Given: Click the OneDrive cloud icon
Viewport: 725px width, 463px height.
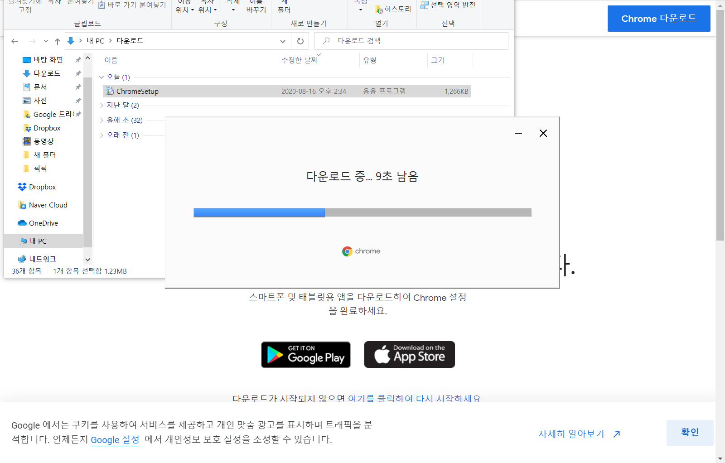Looking at the screenshot, I should pos(22,223).
